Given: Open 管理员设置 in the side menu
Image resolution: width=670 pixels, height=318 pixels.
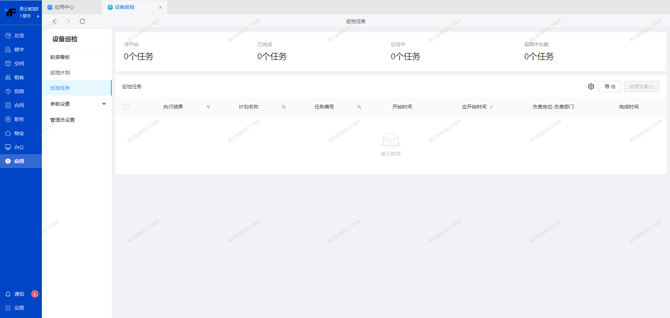Looking at the screenshot, I should coord(62,120).
